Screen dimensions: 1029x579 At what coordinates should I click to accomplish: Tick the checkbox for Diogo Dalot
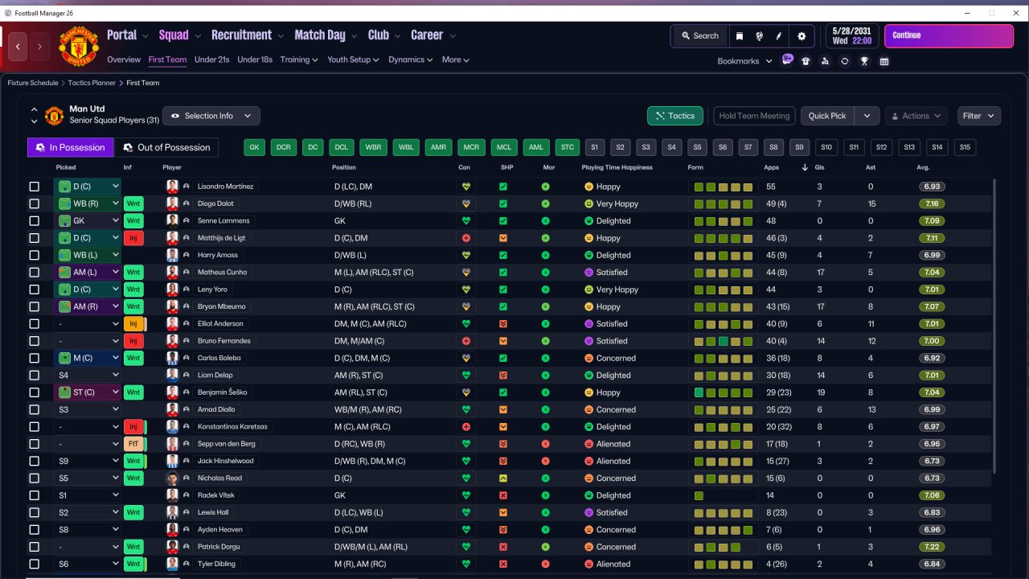pyautogui.click(x=34, y=203)
